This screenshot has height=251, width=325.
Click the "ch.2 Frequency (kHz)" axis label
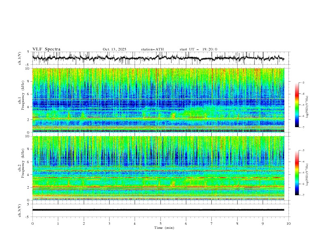(x=21, y=163)
